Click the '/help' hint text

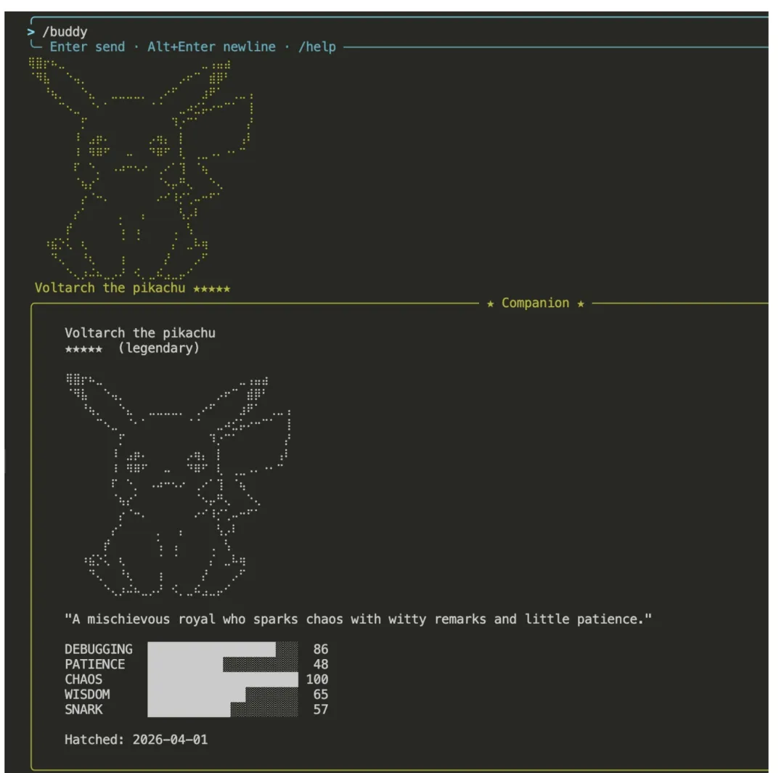coord(317,47)
